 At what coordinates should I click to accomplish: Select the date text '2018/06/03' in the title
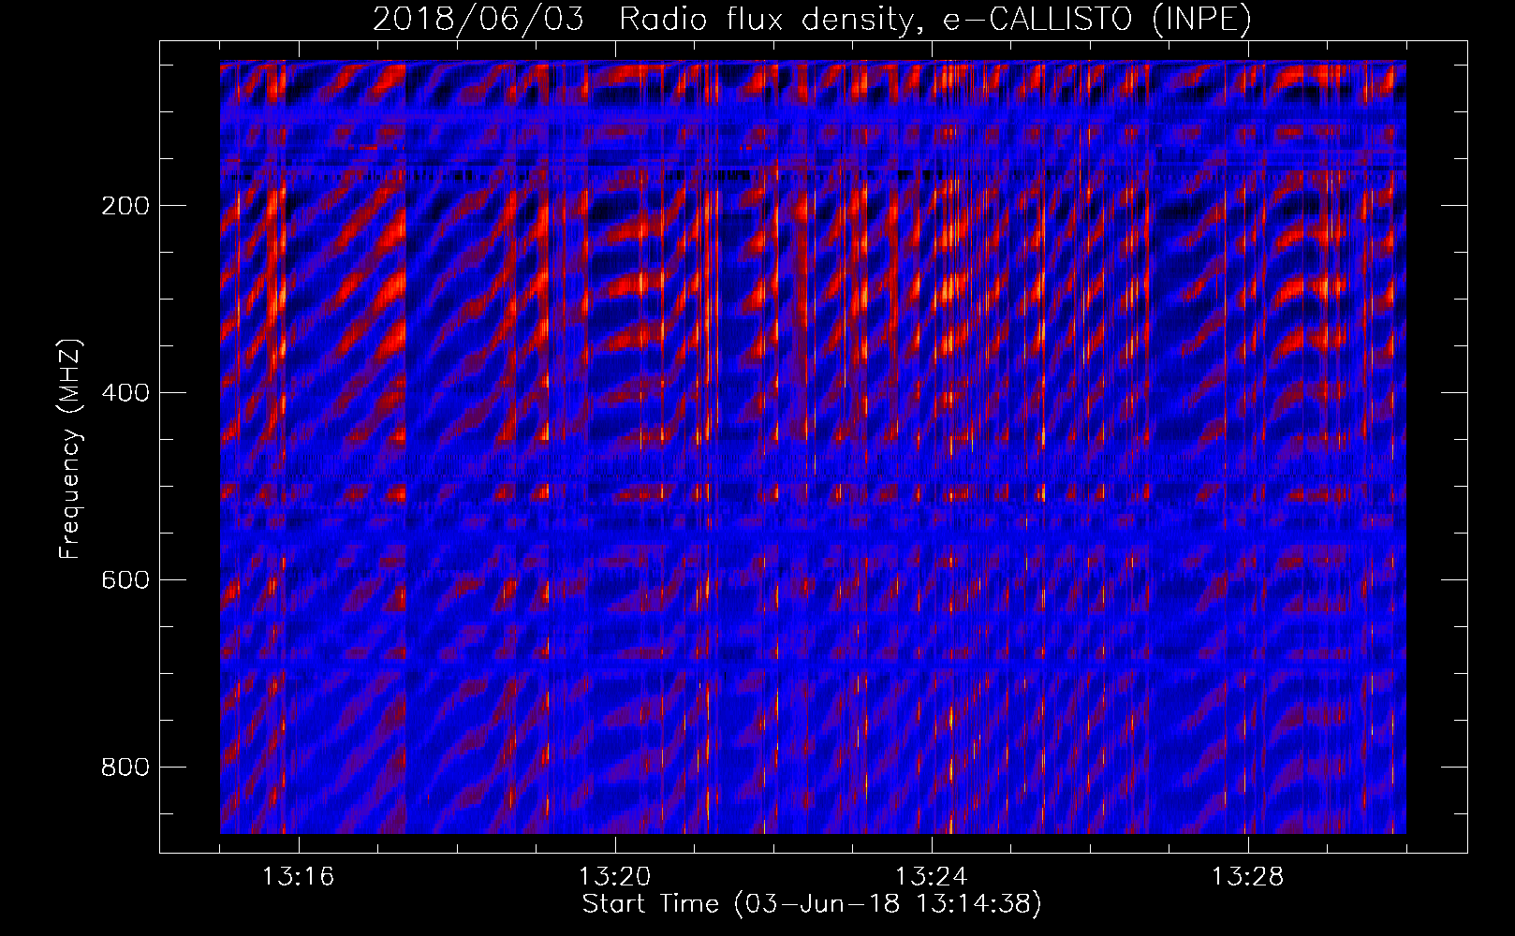(478, 19)
